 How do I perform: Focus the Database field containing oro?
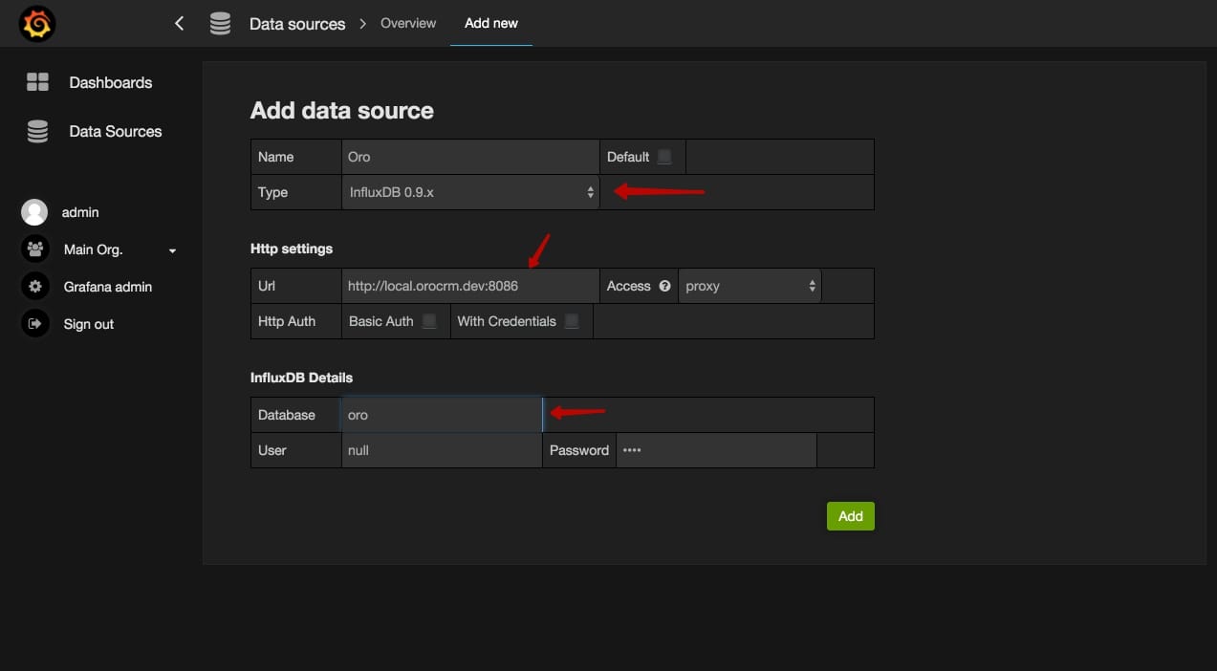coord(442,415)
